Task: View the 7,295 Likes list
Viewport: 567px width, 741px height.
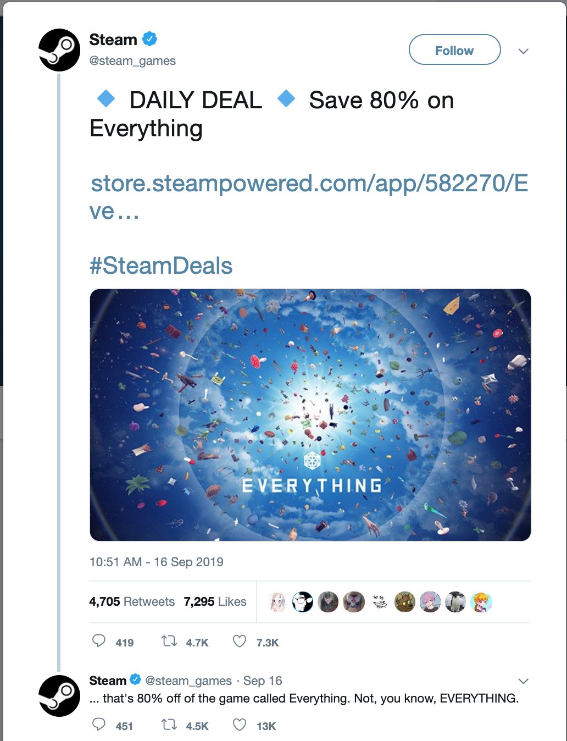Action: tap(215, 602)
